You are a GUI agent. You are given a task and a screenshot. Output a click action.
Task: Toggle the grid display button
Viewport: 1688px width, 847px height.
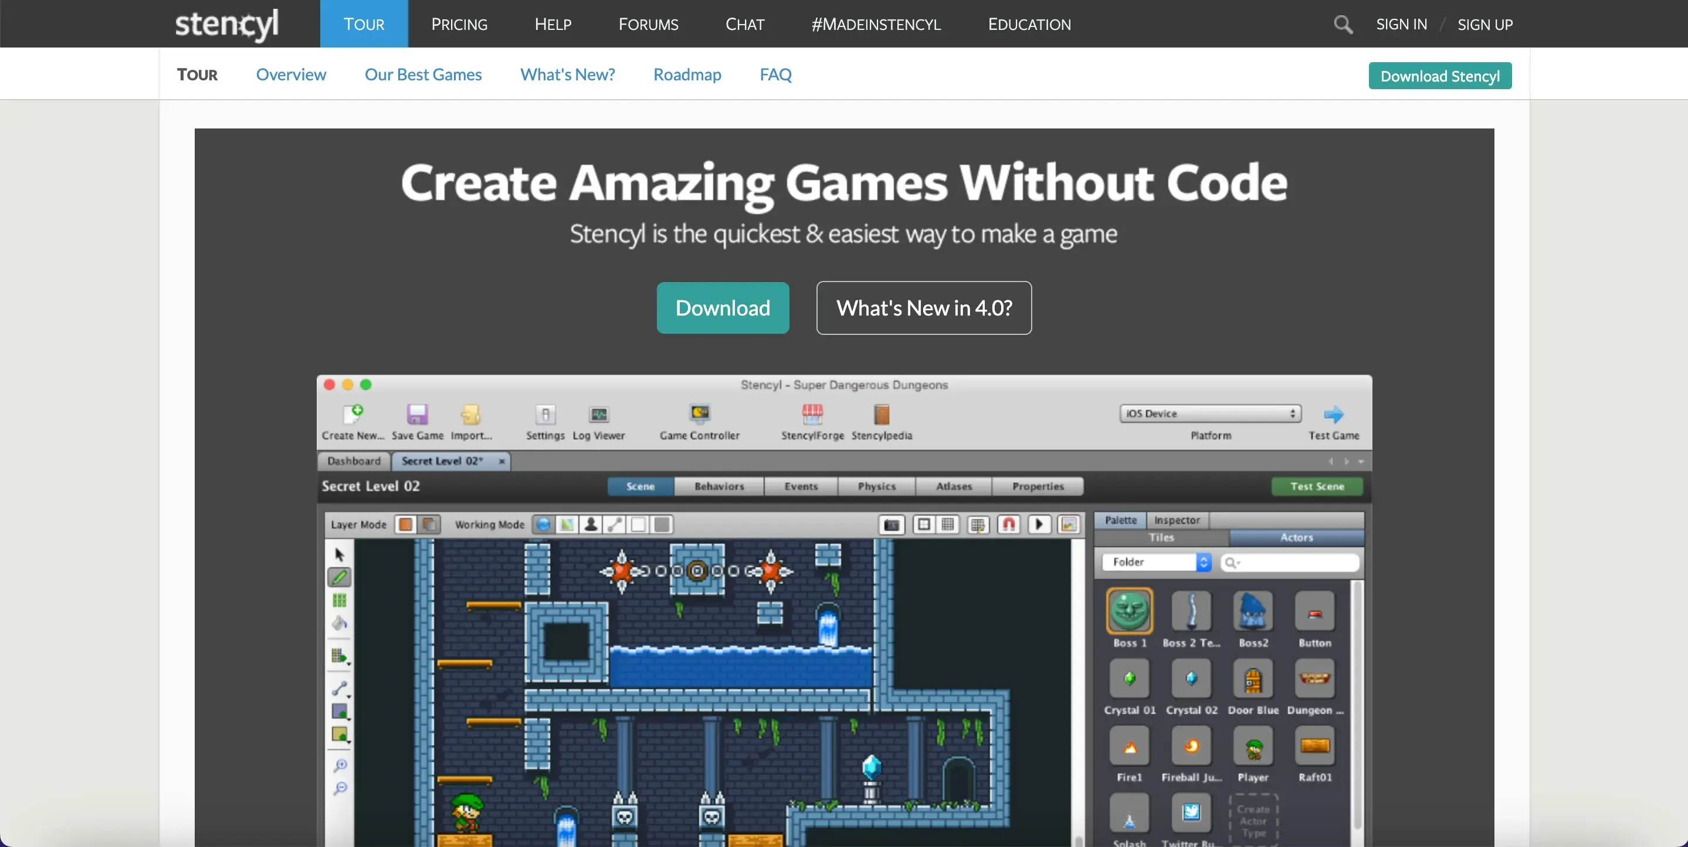pyautogui.click(x=948, y=524)
